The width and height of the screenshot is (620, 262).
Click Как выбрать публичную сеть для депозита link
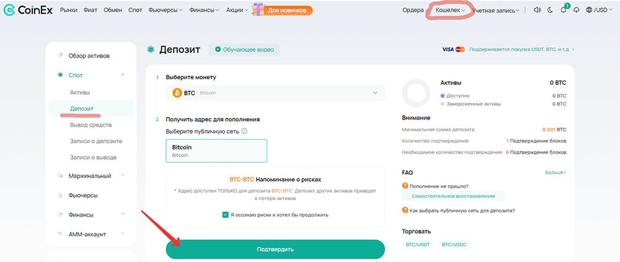463,210
